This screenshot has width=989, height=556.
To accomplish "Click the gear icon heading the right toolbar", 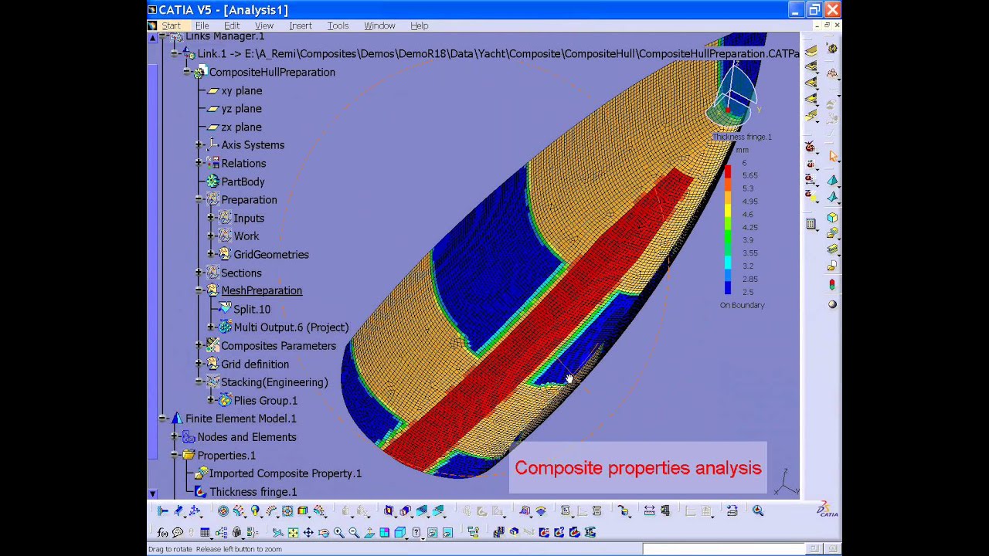I will click(832, 48).
